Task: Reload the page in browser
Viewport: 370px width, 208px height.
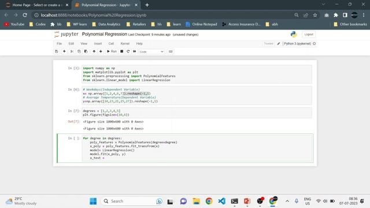Action: pos(25,15)
